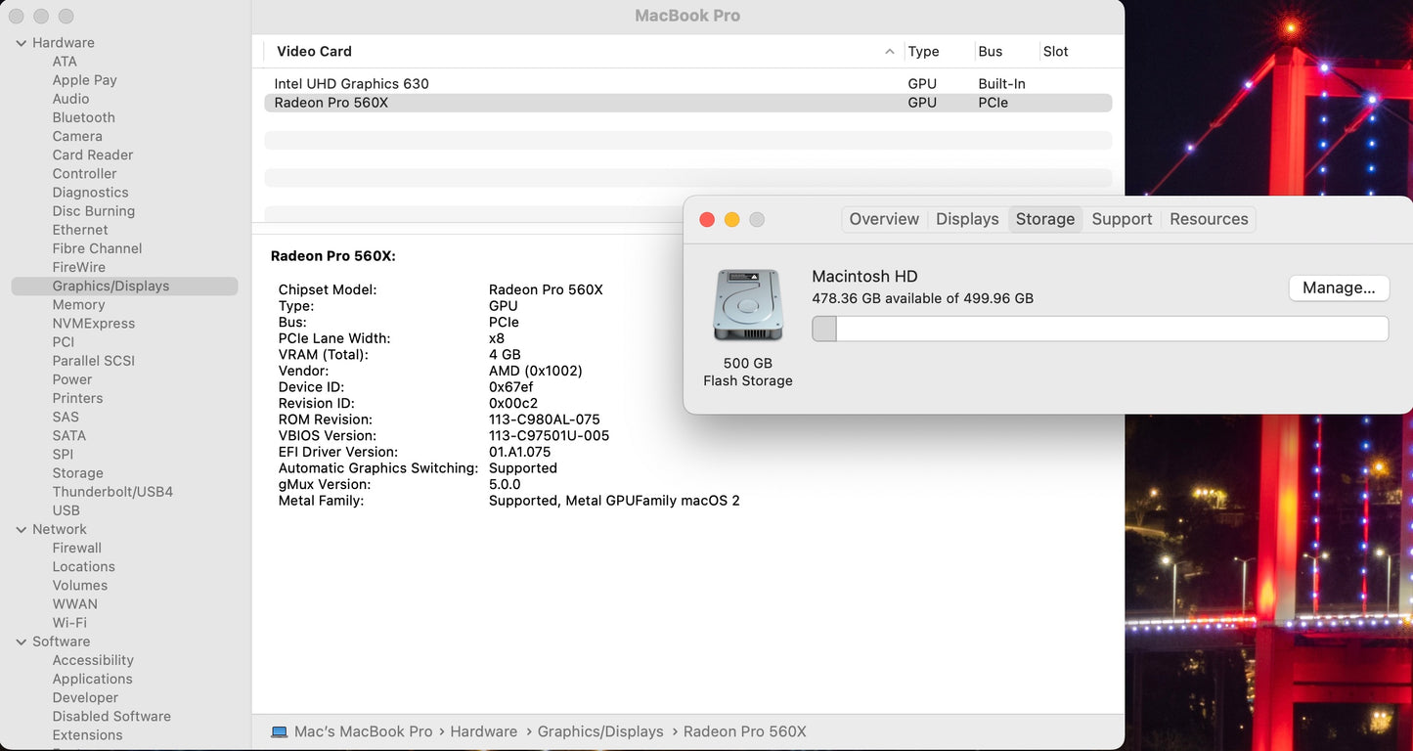Collapse the Network section in sidebar
This screenshot has width=1413, height=751.
click(22, 529)
